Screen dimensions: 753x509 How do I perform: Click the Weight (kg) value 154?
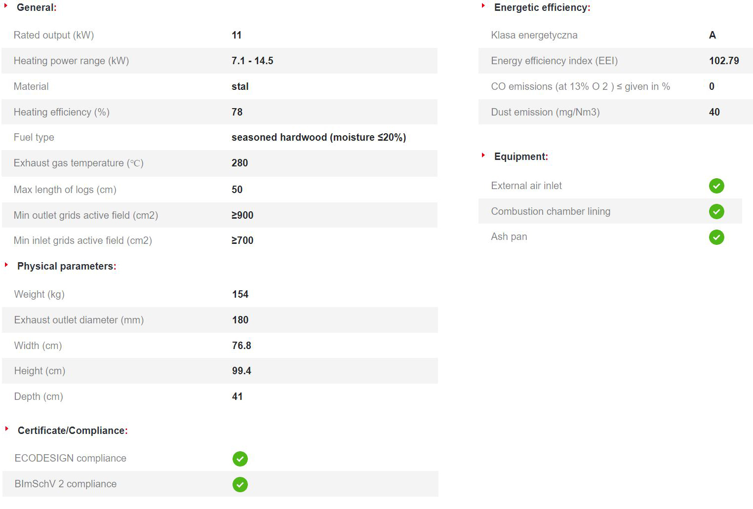point(240,294)
